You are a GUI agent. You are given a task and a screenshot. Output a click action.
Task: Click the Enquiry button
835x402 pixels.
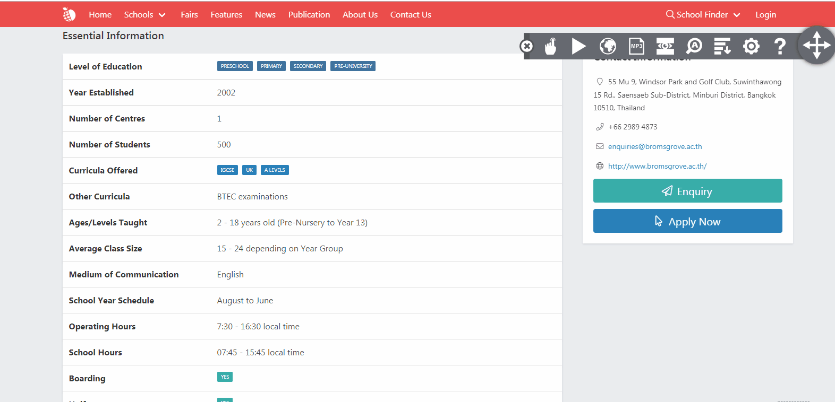(x=687, y=191)
